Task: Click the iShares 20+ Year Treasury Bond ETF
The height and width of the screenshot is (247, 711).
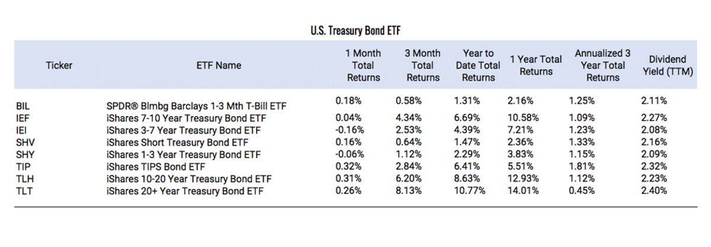Action: click(x=182, y=191)
